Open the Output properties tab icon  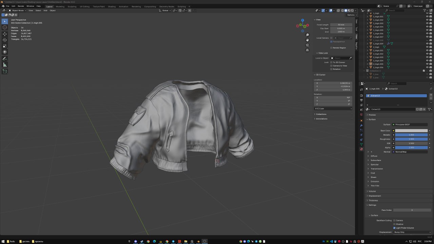(x=361, y=100)
